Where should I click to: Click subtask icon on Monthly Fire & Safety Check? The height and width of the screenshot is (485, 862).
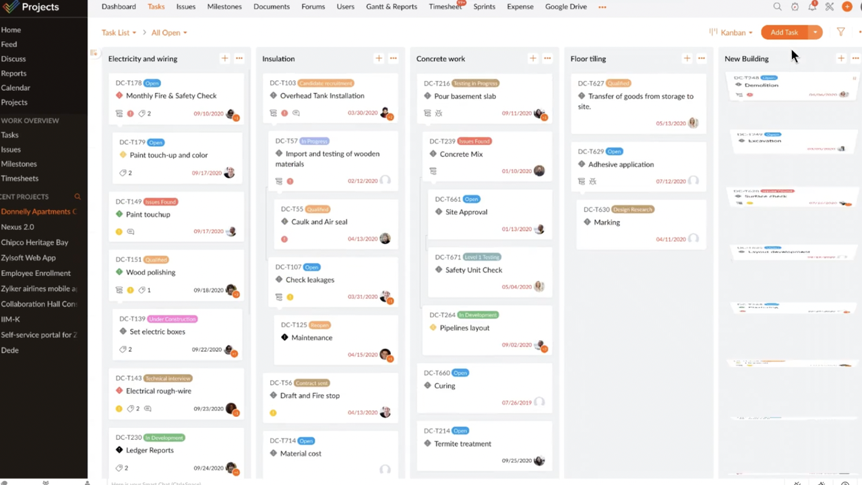click(x=119, y=114)
